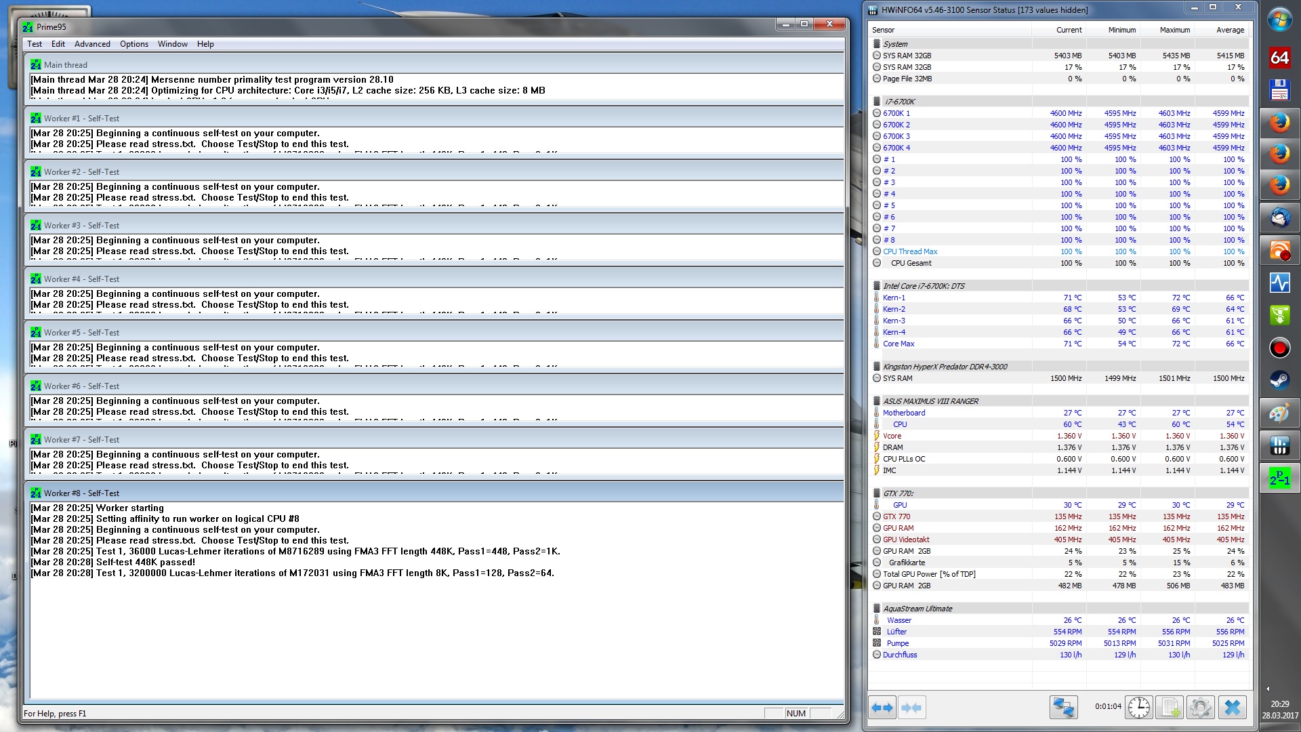Click the network remote monitoring icon
Image resolution: width=1301 pixels, height=732 pixels.
(1063, 708)
